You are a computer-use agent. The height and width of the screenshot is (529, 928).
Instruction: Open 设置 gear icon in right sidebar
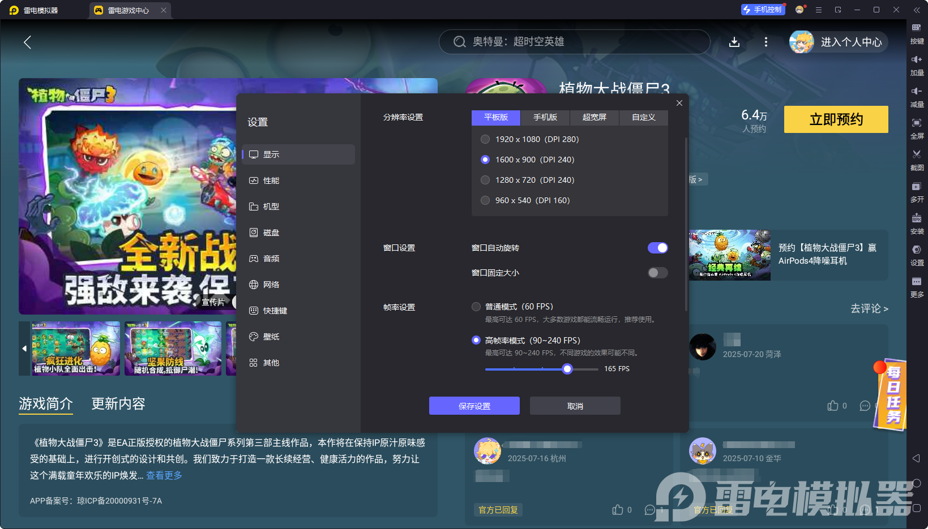click(x=917, y=250)
